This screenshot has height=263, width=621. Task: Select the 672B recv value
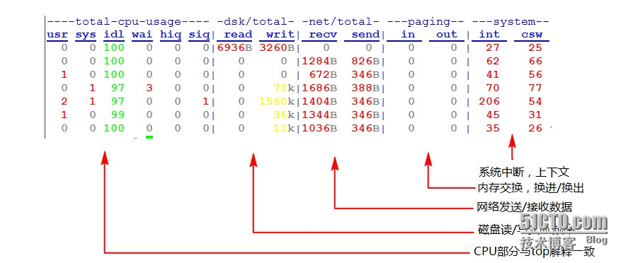pyautogui.click(x=323, y=74)
